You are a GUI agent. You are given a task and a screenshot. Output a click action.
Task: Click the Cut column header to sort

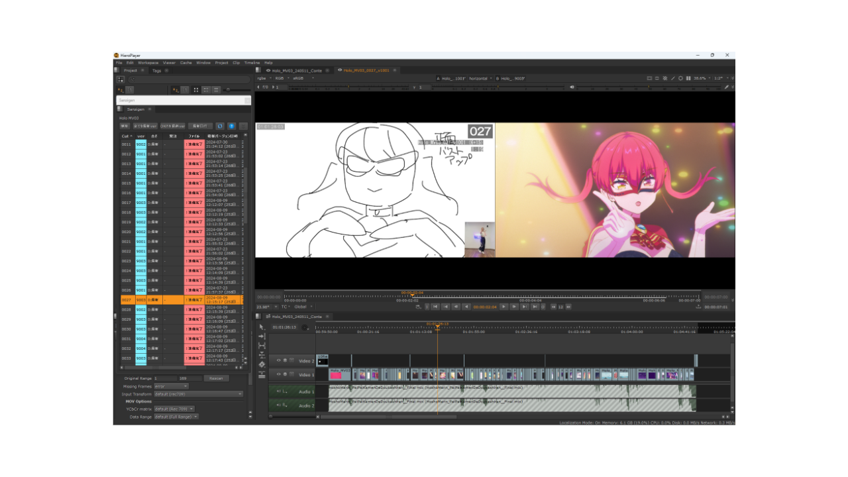pos(127,136)
